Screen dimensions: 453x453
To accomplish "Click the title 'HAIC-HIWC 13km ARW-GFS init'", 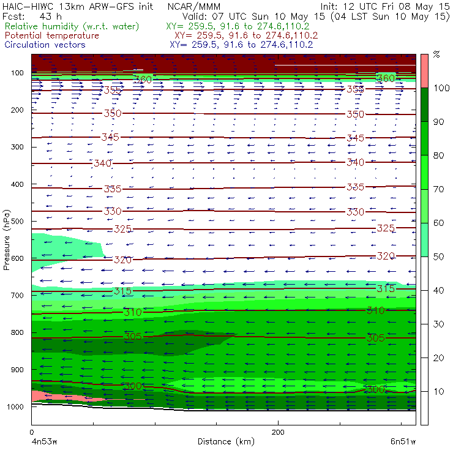I will pyautogui.click(x=78, y=6).
